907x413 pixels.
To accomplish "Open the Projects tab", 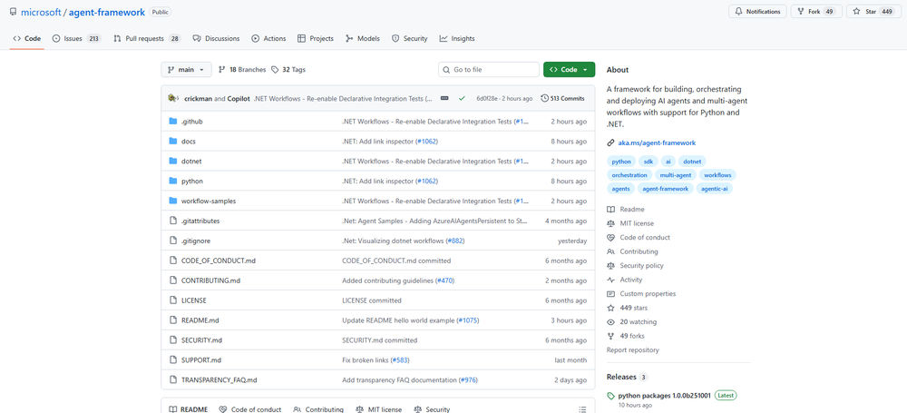I will coord(316,38).
